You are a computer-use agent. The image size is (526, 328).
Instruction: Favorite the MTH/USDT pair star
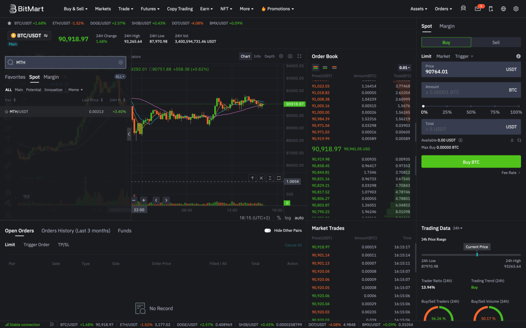(7, 112)
